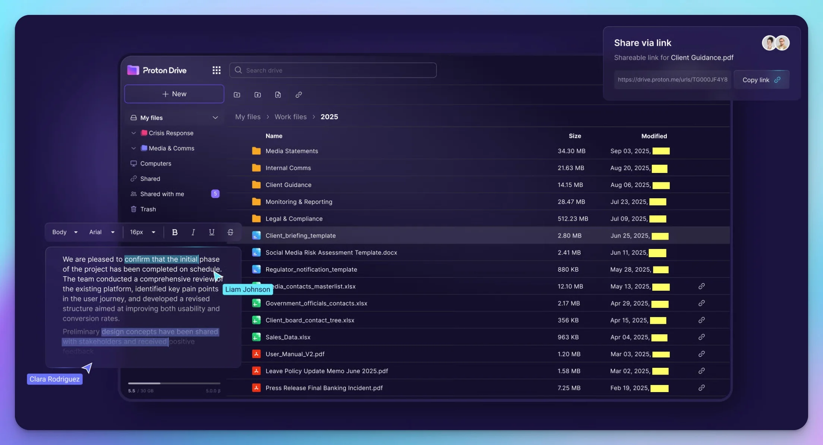Screen dimensions: 823x445
Task: Click the 5.5/30 GB storage usage bar
Action: [x=174, y=383]
